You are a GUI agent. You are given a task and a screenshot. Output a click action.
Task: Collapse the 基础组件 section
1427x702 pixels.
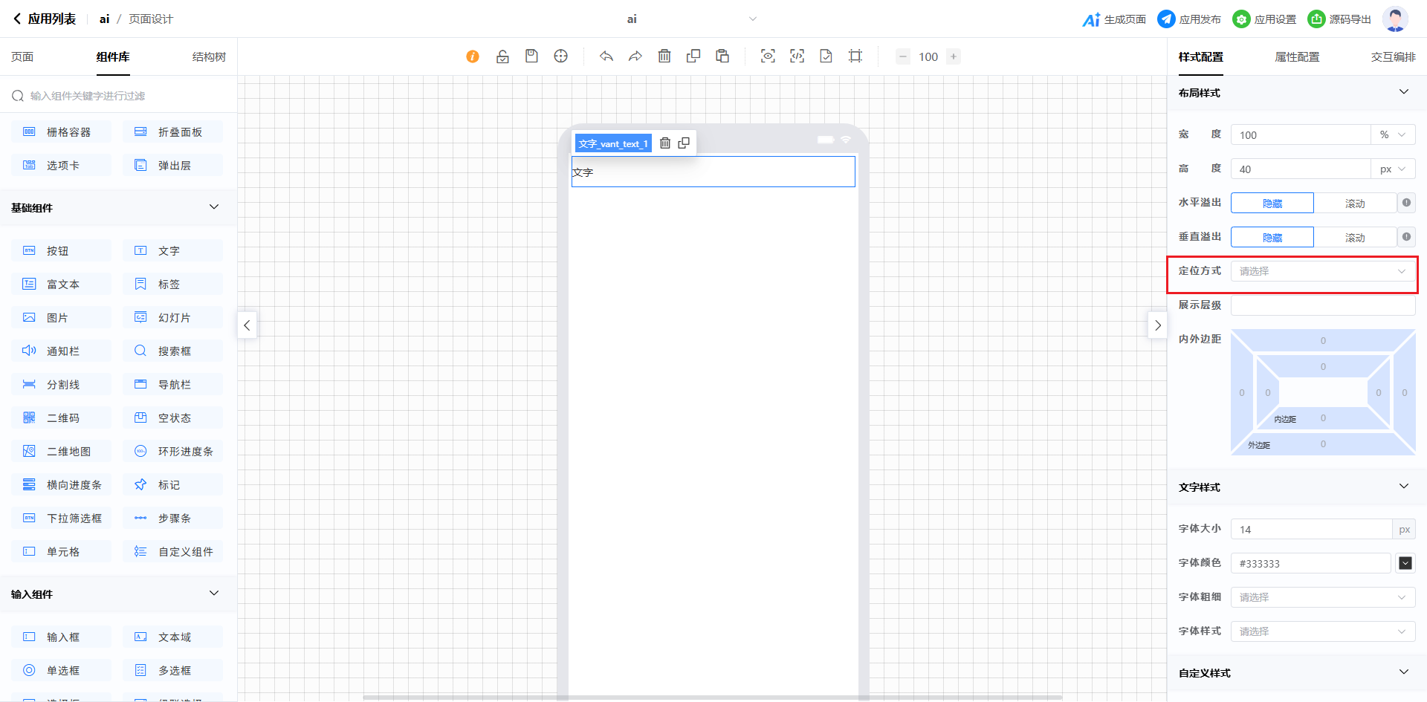click(x=214, y=207)
